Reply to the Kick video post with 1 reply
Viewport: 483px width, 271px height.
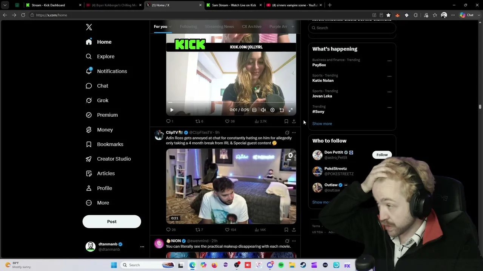click(x=169, y=121)
